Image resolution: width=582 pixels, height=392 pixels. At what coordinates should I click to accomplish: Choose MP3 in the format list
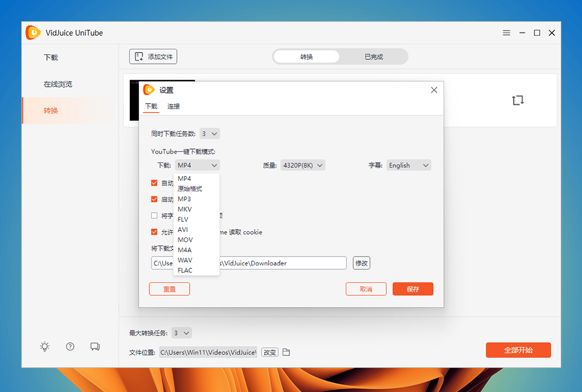pos(196,199)
